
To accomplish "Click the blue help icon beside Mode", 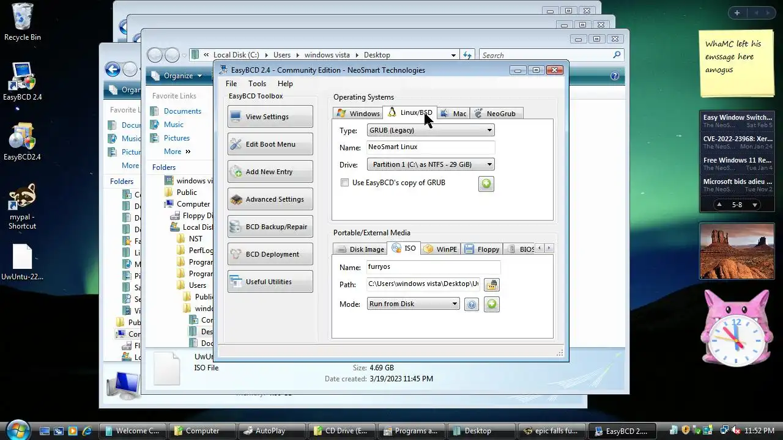I will (x=471, y=304).
